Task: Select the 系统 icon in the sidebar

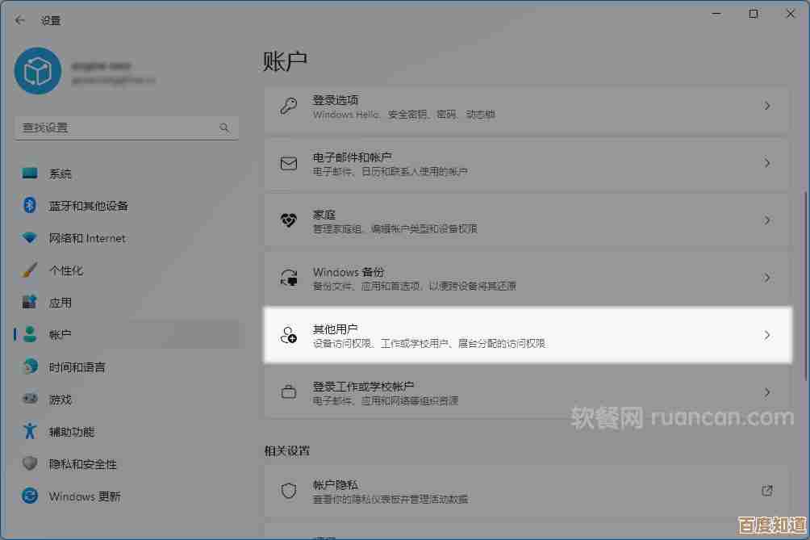Action: tap(28, 173)
